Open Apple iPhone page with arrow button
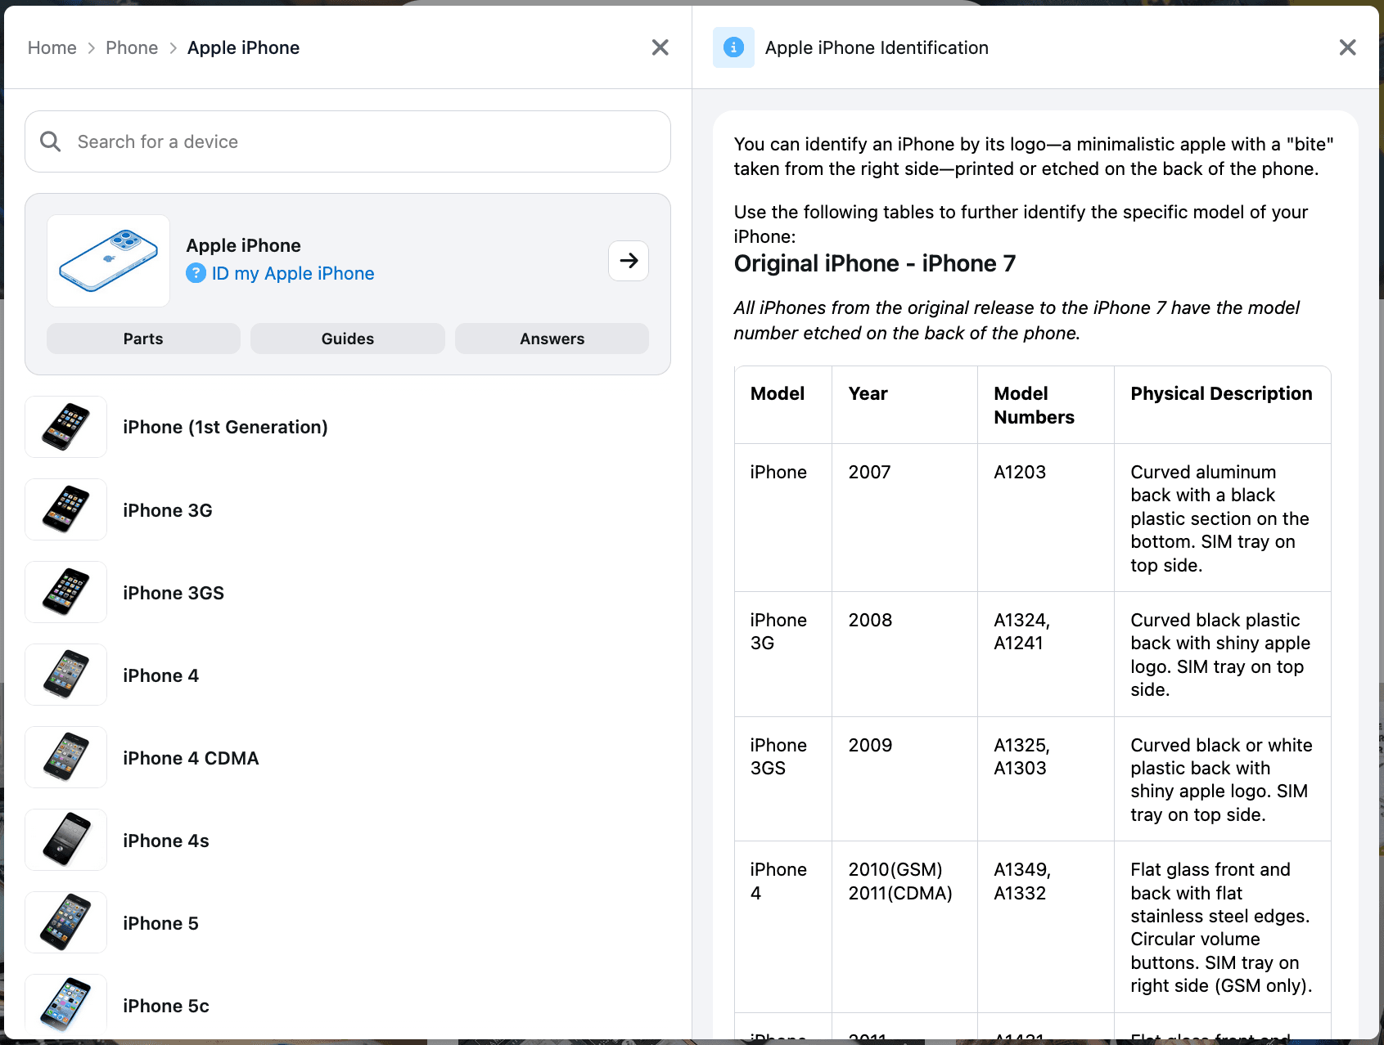This screenshot has width=1384, height=1045. pyautogui.click(x=629, y=261)
